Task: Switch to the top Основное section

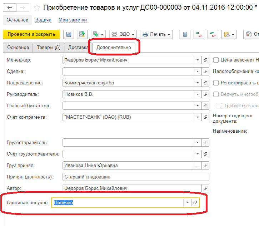Action: (x=18, y=20)
